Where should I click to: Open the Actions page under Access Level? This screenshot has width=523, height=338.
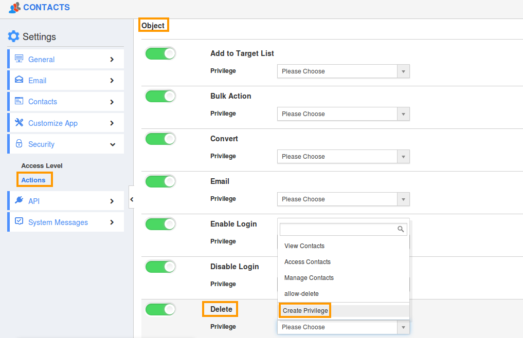click(x=34, y=179)
